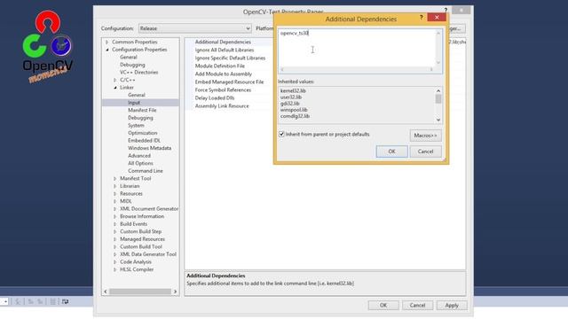The width and height of the screenshot is (568, 319).
Task: Expand the XML Document Generator node
Action: coord(115,209)
